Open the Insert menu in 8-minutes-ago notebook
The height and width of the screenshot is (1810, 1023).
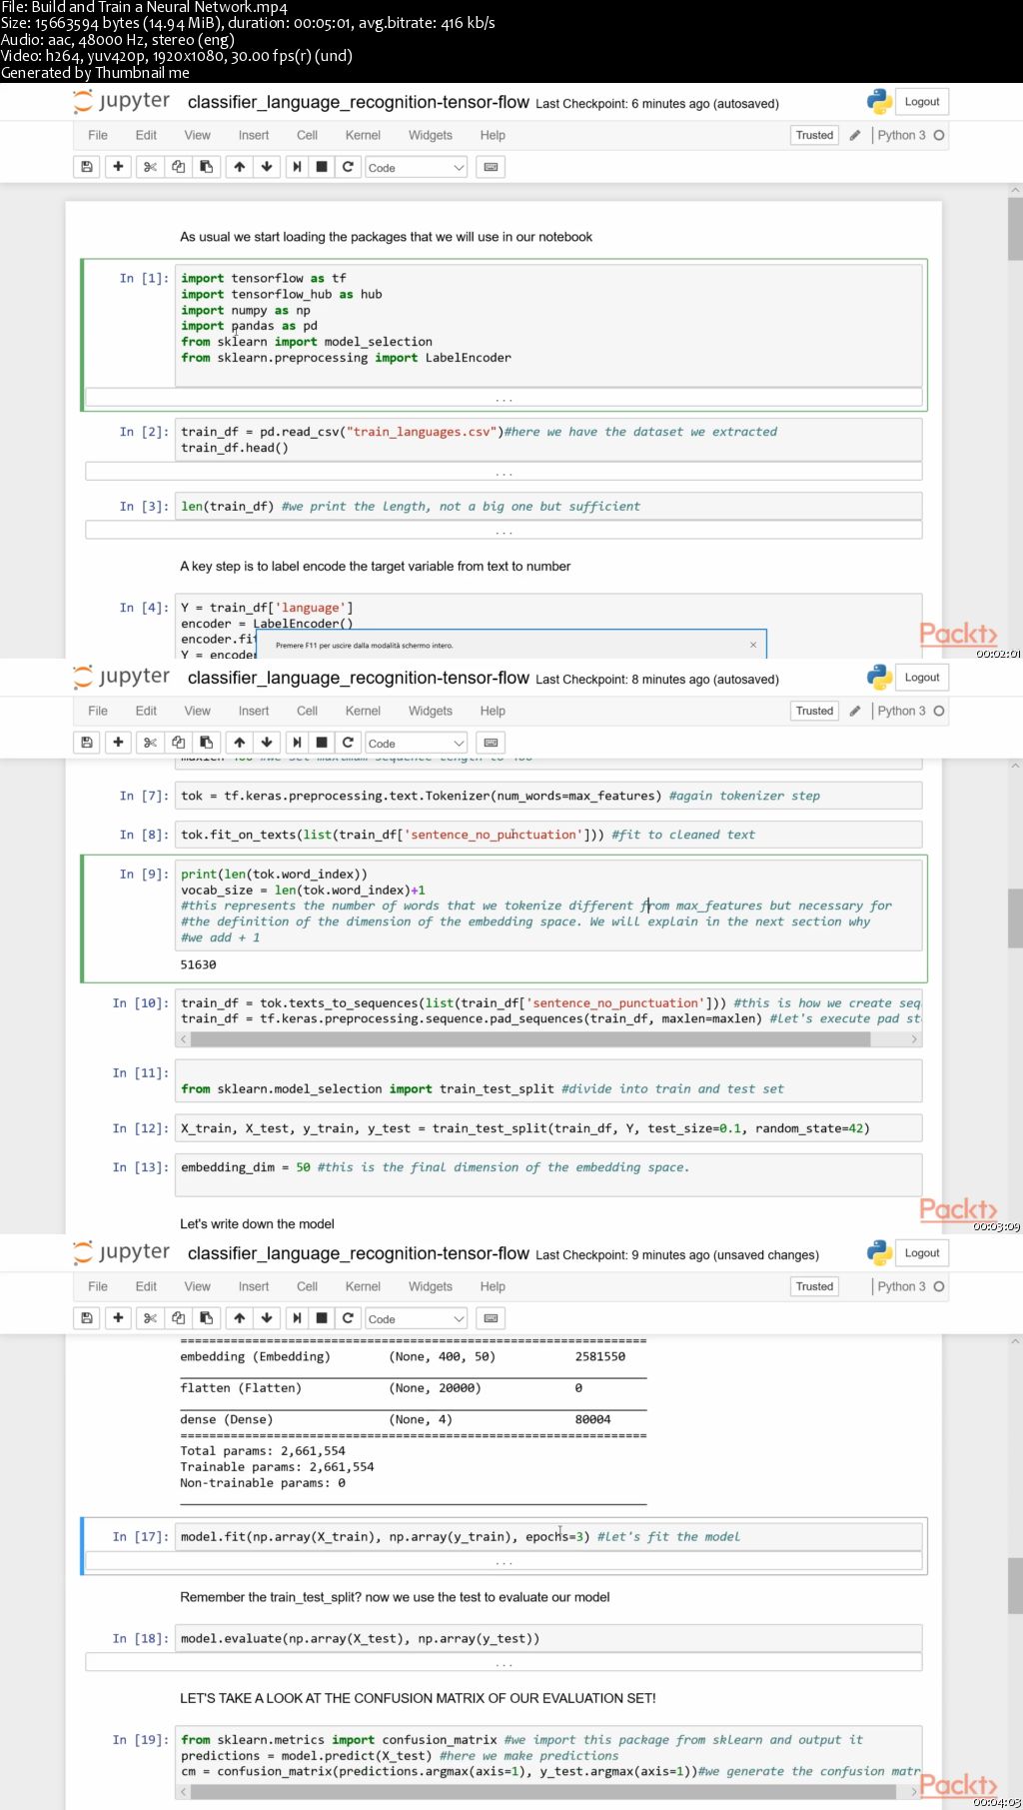click(254, 711)
